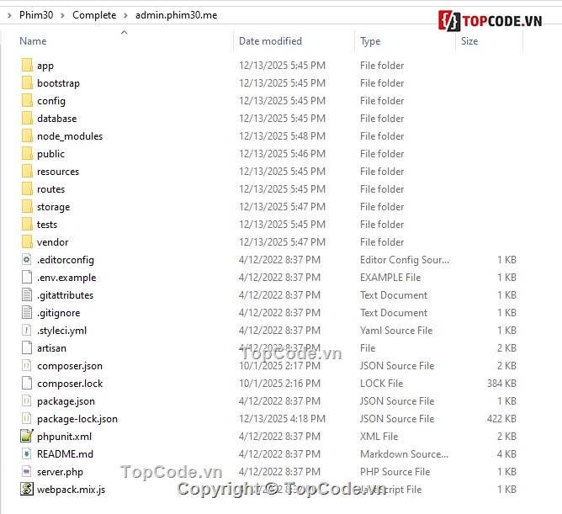Image resolution: width=562 pixels, height=514 pixels.
Task: Collapse sort arrow above Name column
Action: coord(124,32)
